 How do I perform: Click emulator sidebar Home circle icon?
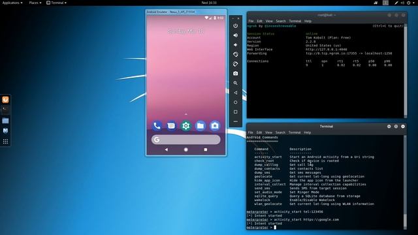235,102
